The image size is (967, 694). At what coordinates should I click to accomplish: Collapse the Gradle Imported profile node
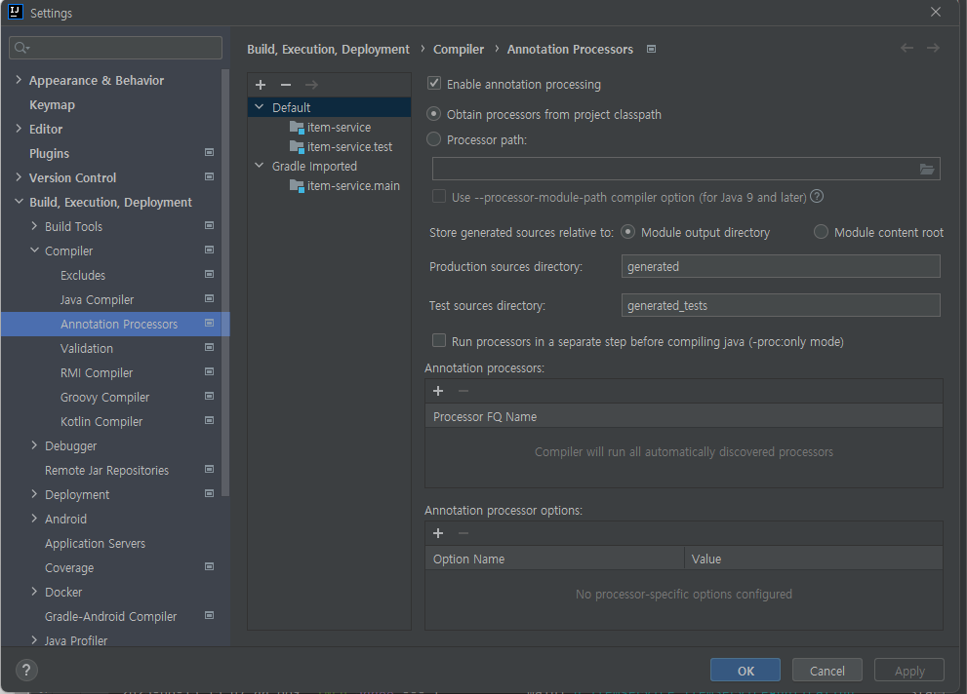(x=259, y=166)
